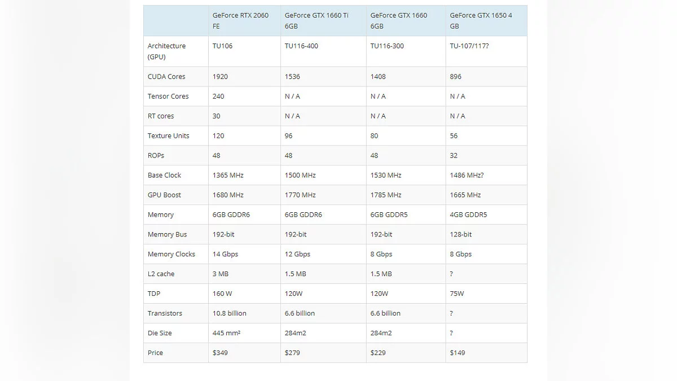Select the CUDA Cores row label
677x381 pixels.
(x=166, y=77)
